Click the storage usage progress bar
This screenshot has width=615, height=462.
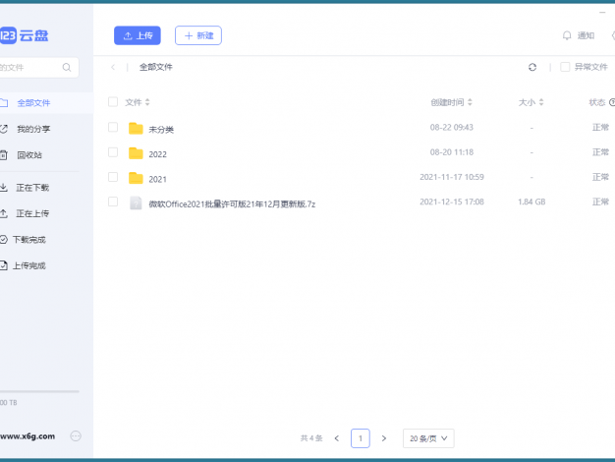(39, 391)
